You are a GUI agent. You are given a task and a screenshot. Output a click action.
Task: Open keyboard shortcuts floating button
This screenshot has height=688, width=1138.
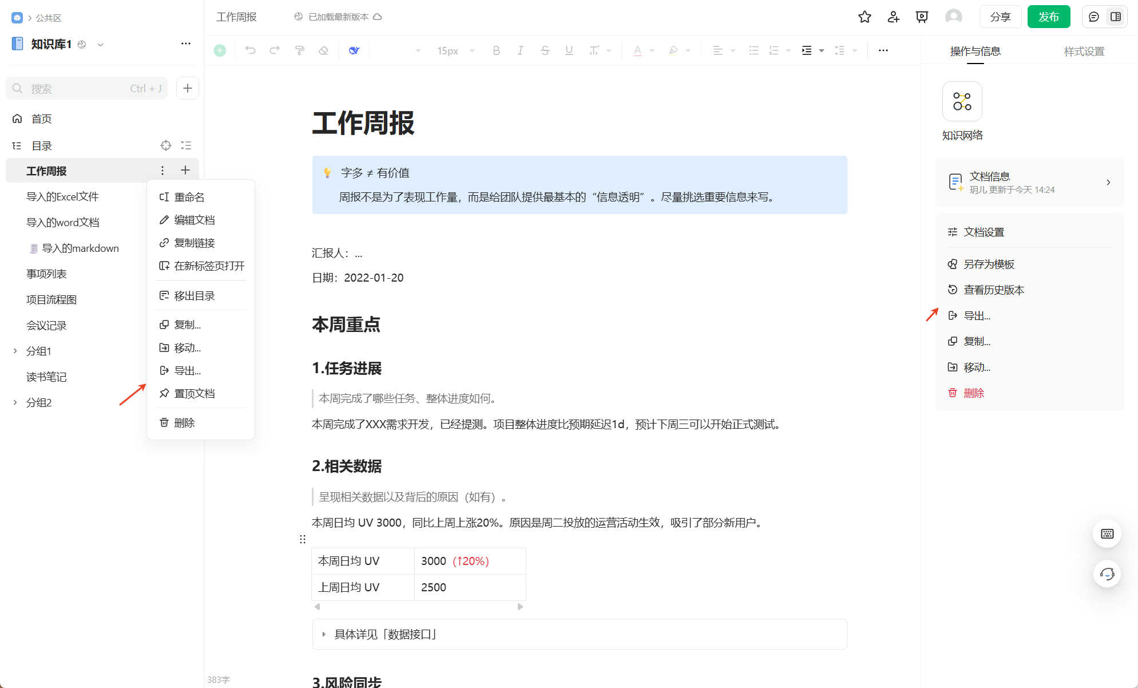[x=1107, y=533]
